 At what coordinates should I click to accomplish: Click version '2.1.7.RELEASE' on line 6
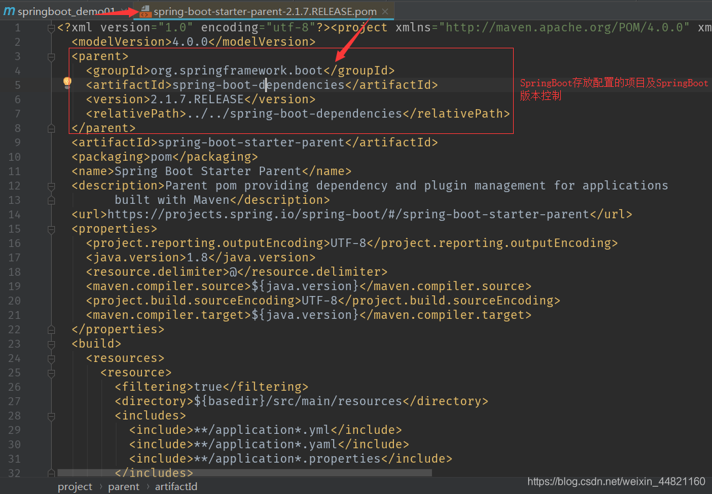[197, 99]
